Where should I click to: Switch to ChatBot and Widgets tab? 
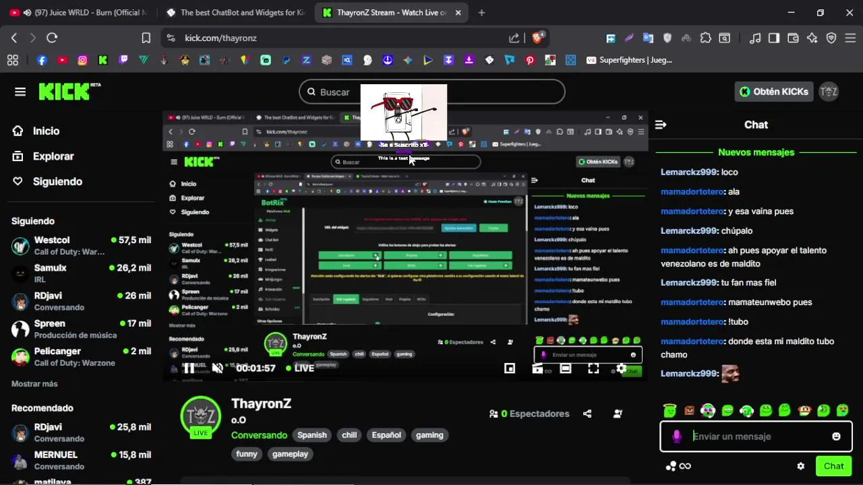[236, 13]
